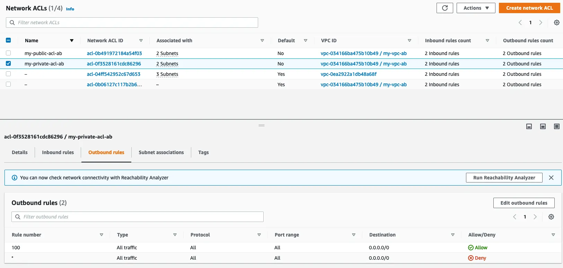Toggle the select-all header checkbox
The width and height of the screenshot is (563, 268).
tap(8, 41)
